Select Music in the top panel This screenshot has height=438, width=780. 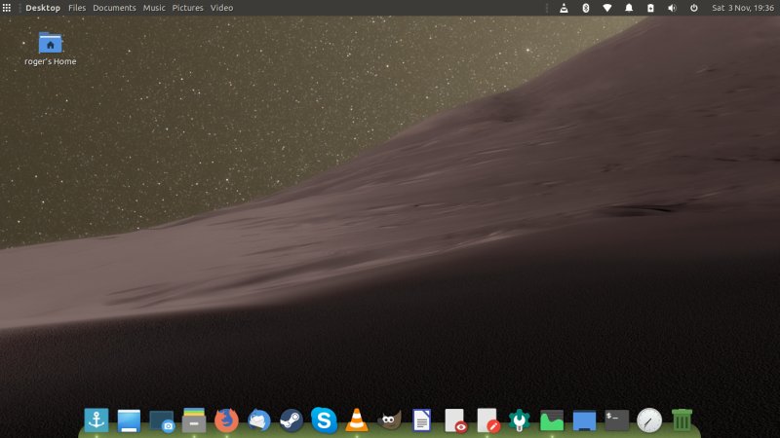[154, 8]
